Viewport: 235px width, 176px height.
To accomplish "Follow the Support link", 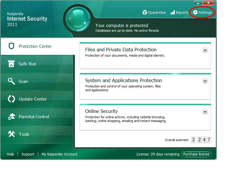I will coord(28,154).
